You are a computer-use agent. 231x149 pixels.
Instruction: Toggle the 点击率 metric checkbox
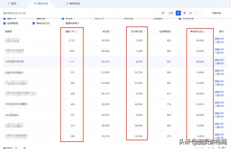pyautogui.click(x=63, y=18)
